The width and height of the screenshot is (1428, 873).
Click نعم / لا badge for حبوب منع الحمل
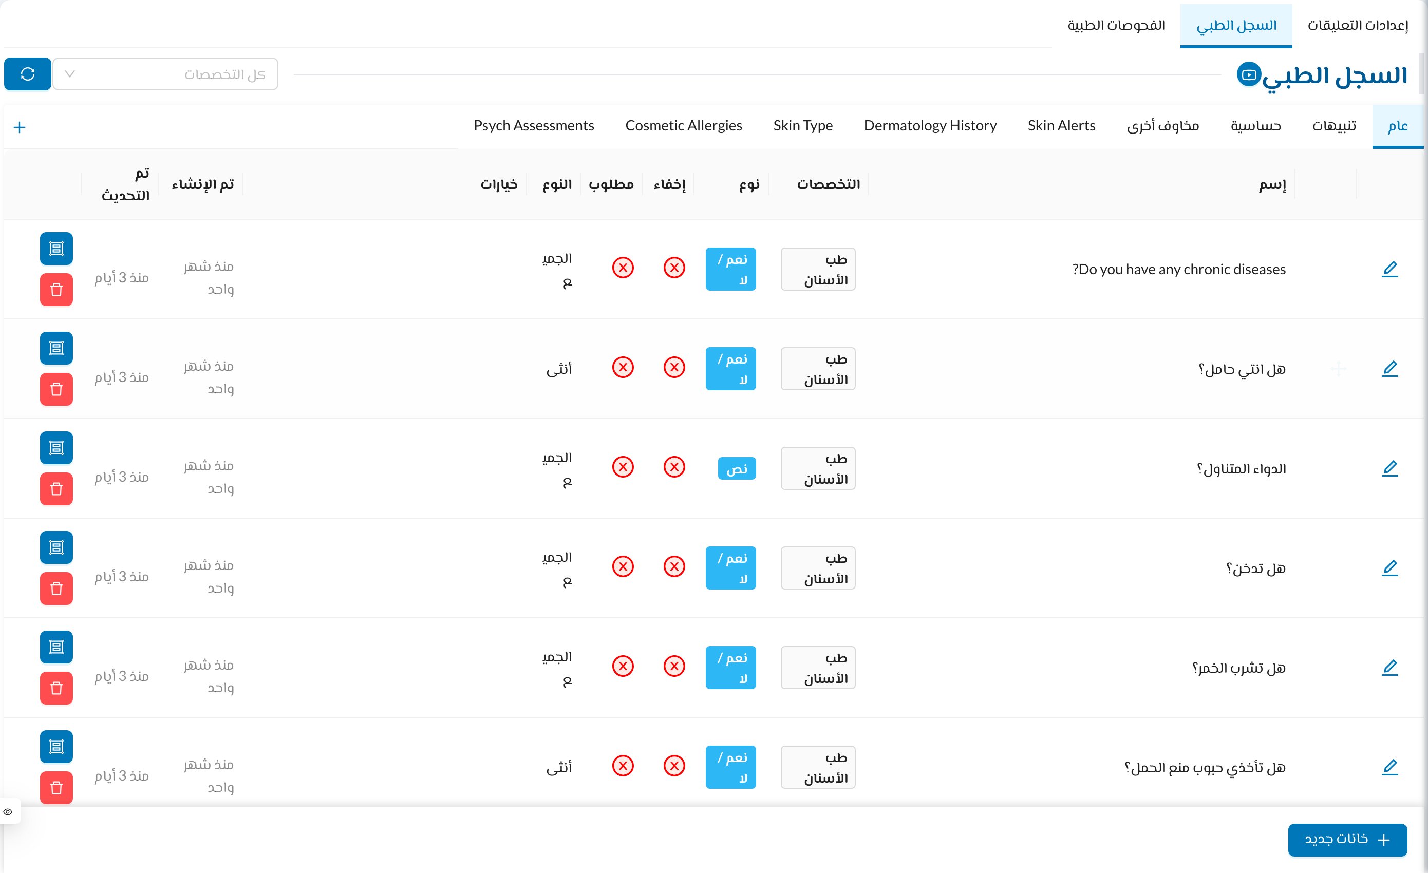(731, 768)
